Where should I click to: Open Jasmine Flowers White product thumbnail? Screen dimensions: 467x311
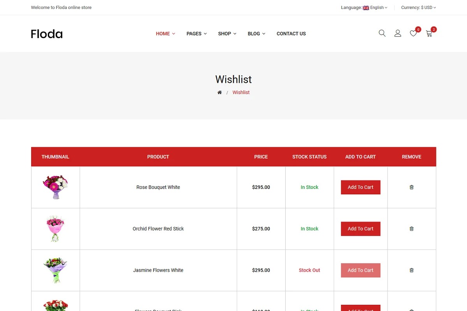pos(55,270)
